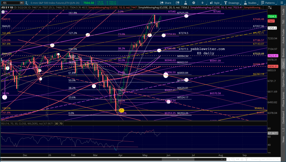286x162 pixels.
Task: Open the D timeframe dropdown
Action: tap(203, 3)
